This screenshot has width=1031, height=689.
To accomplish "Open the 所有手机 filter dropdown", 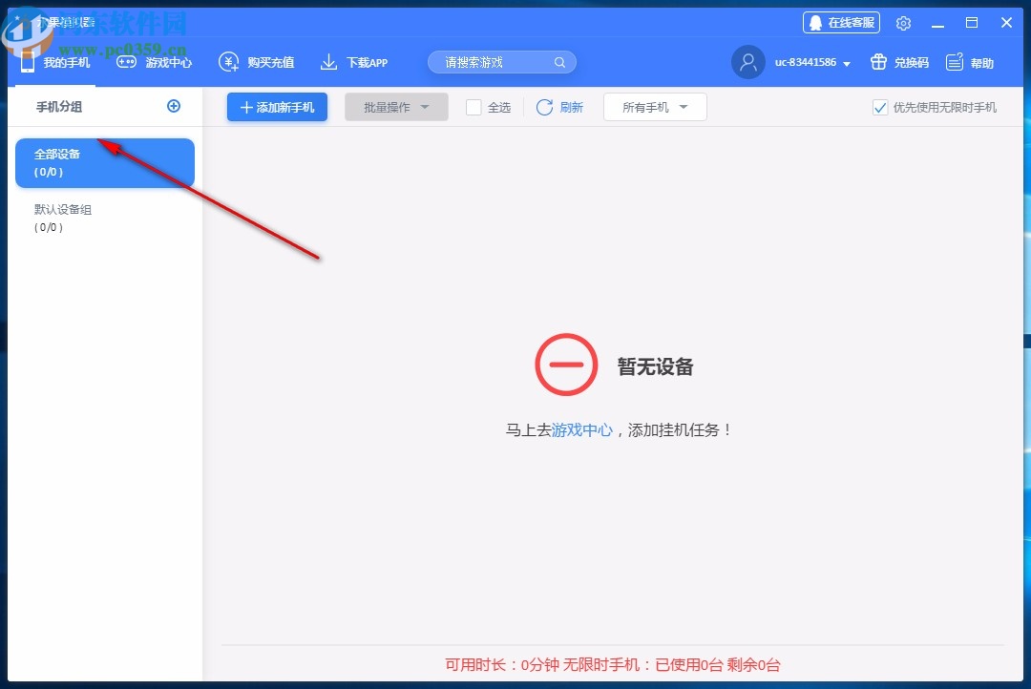I will [x=655, y=107].
